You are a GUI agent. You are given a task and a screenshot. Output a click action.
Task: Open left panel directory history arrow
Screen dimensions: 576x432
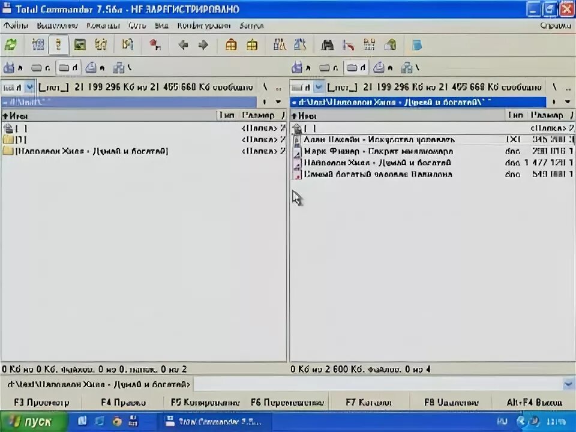point(278,102)
